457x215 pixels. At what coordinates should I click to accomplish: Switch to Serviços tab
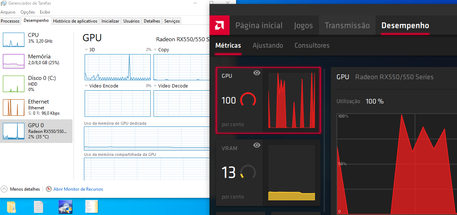click(x=172, y=21)
